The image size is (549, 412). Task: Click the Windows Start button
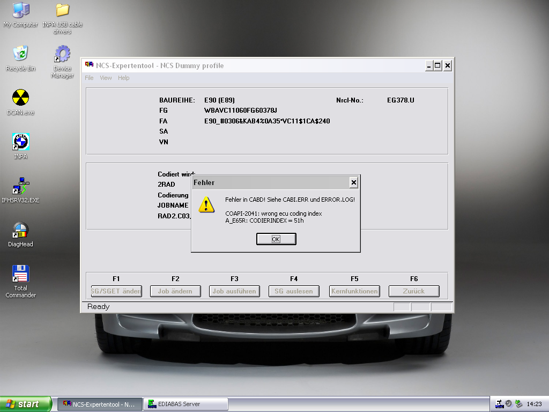(x=26, y=404)
